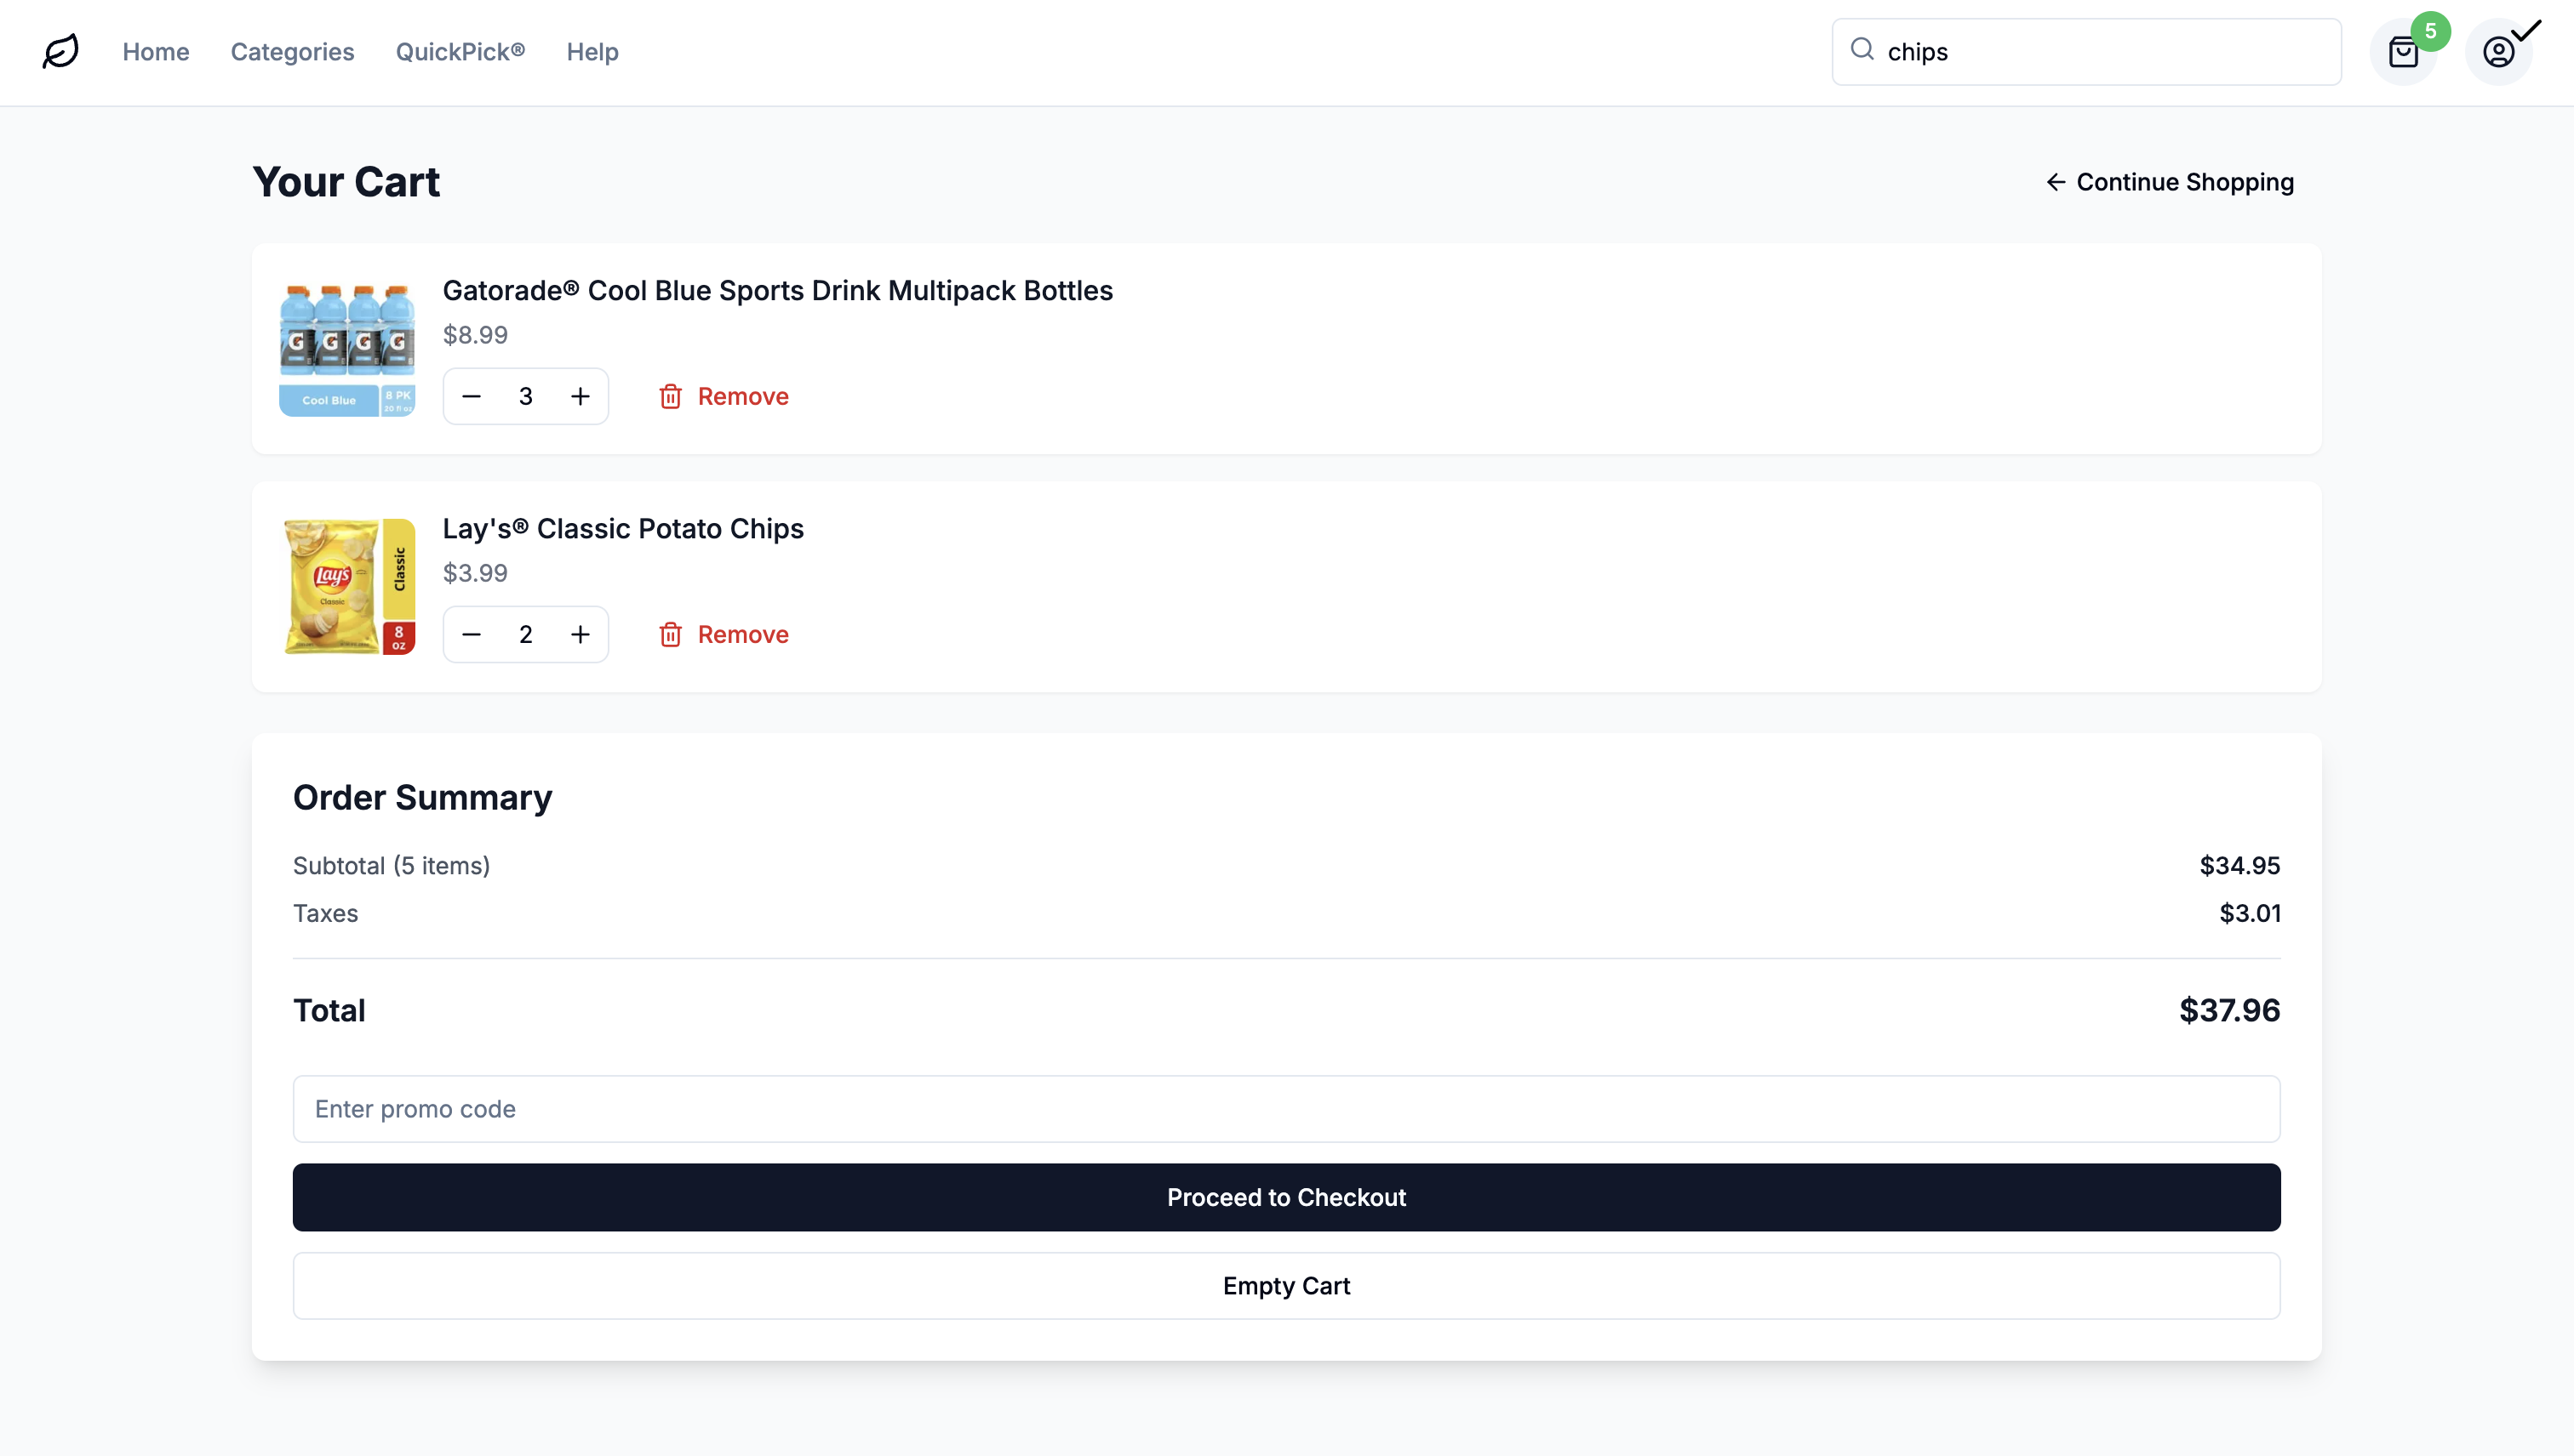Open the shopping cart bag icon
This screenshot has height=1456, width=2574.
(2403, 52)
